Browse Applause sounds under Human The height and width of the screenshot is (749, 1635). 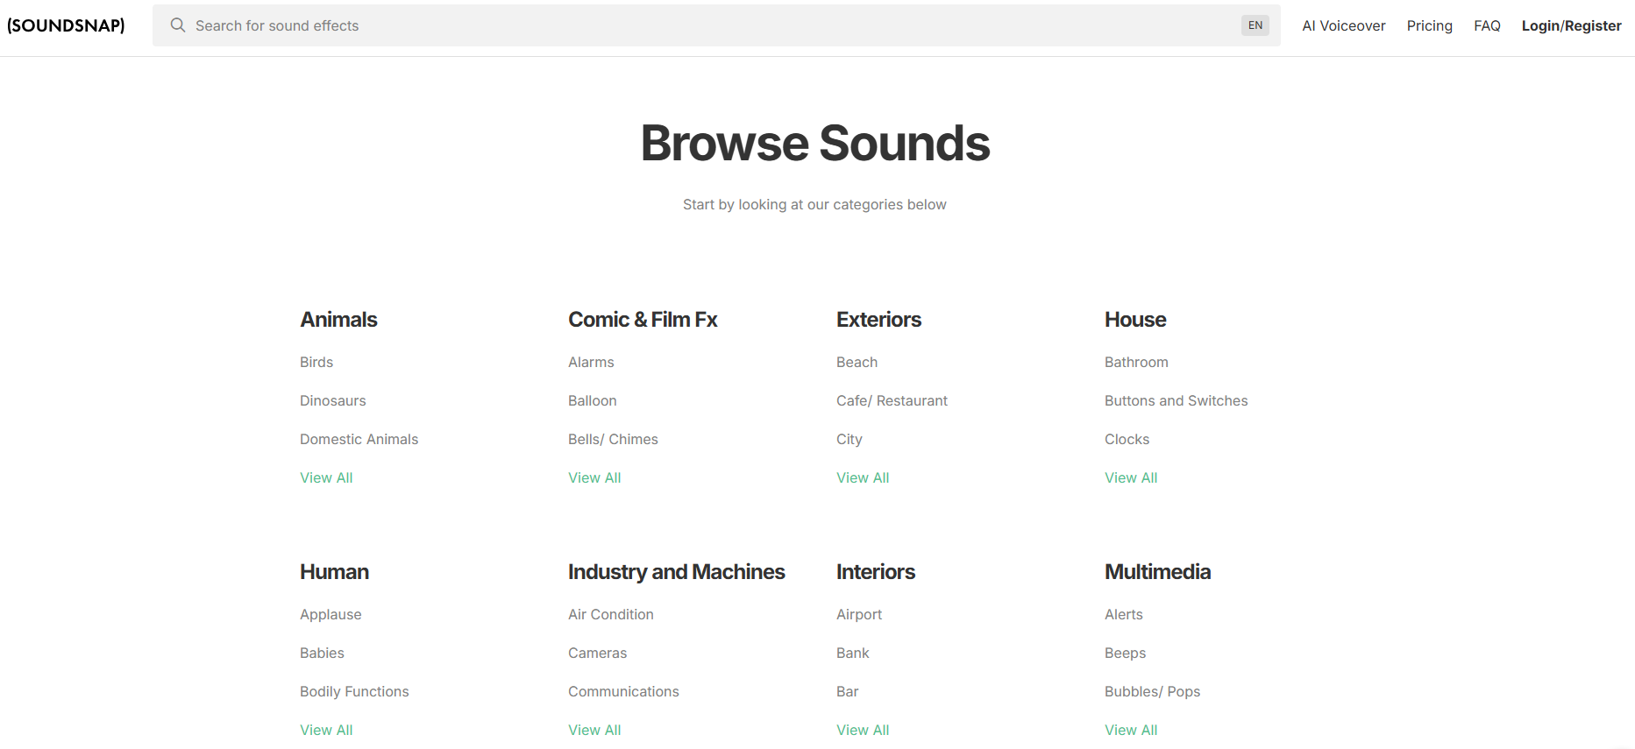click(331, 614)
